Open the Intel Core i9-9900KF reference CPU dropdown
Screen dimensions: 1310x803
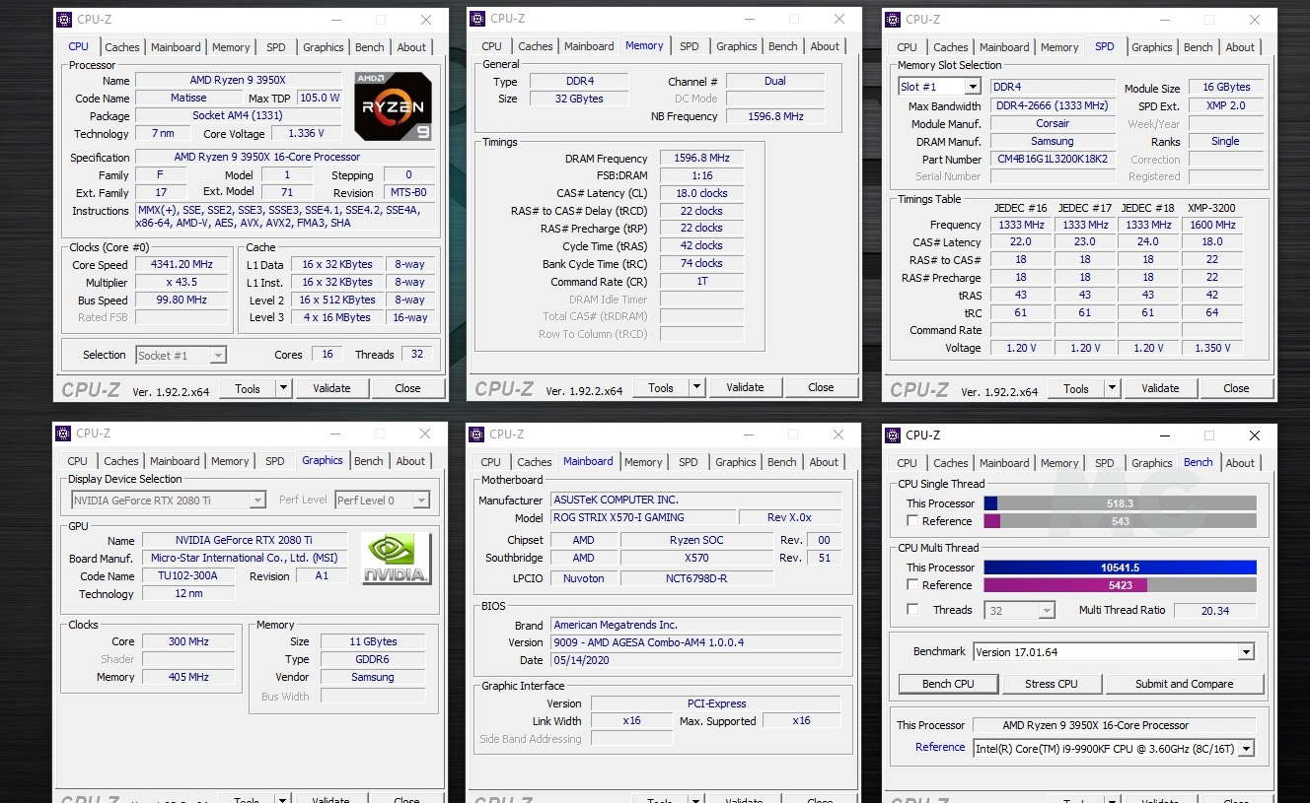pos(1246,749)
